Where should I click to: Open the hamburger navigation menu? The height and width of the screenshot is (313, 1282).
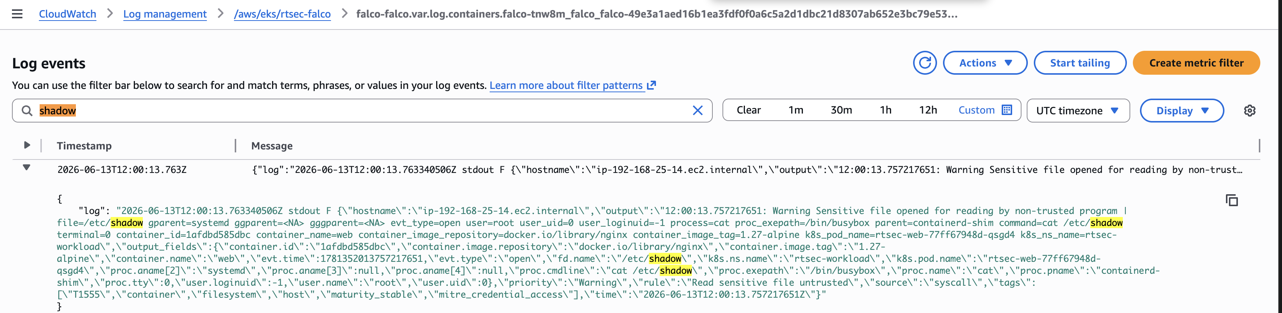(x=18, y=14)
